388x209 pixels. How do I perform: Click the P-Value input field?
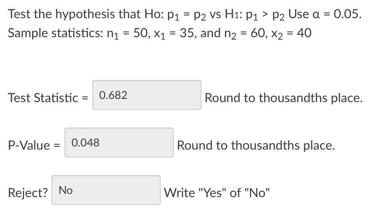click(119, 142)
